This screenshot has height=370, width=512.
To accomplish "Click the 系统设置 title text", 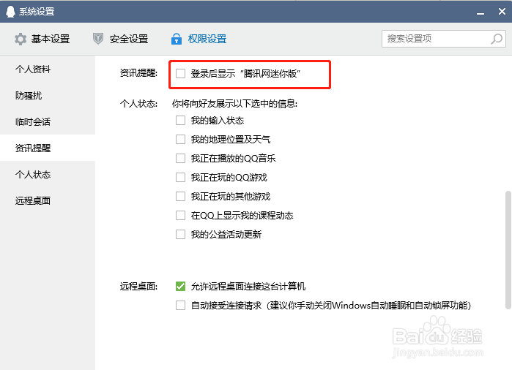I will coord(37,12).
